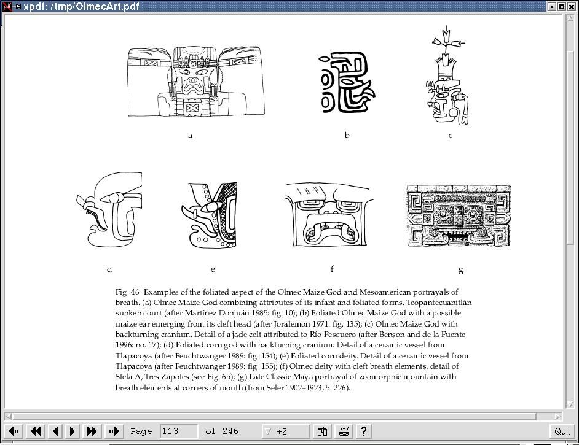Click the figure label 'a'
579x445 pixels.
pos(190,136)
